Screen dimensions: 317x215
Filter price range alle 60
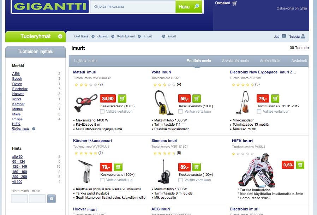pyautogui.click(x=17, y=156)
